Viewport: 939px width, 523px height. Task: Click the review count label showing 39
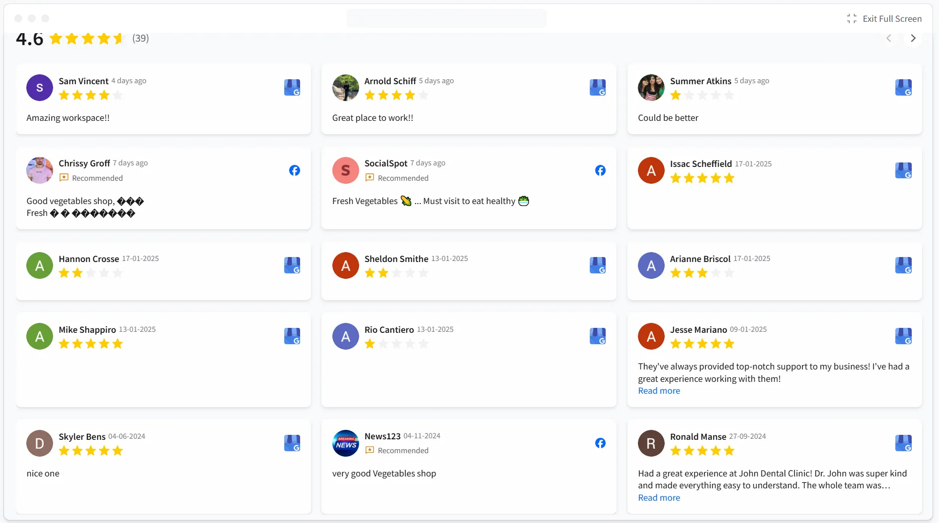(x=140, y=38)
